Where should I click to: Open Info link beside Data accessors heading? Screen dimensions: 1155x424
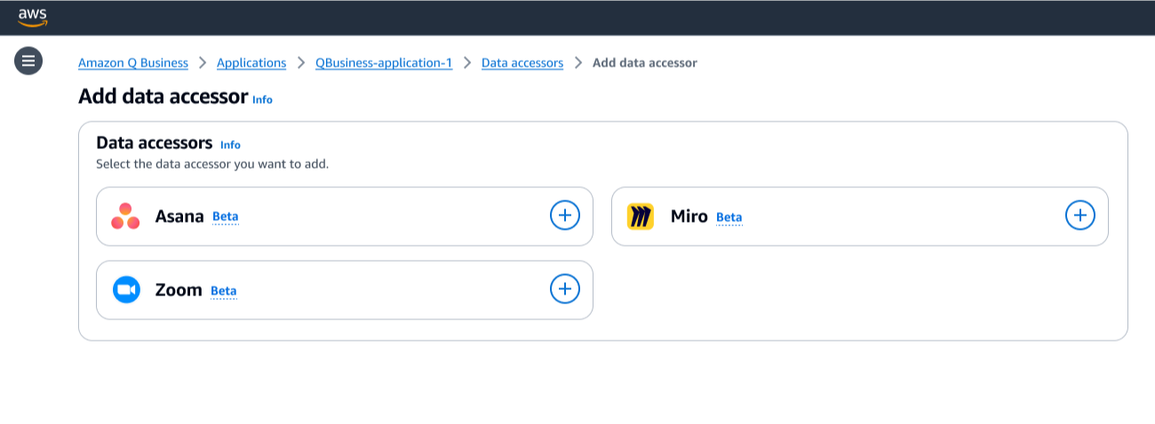point(230,145)
